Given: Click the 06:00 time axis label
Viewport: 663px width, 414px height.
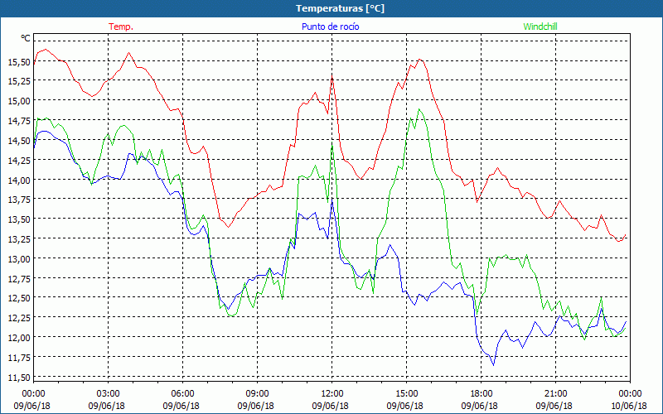Looking at the screenshot, I should (182, 393).
